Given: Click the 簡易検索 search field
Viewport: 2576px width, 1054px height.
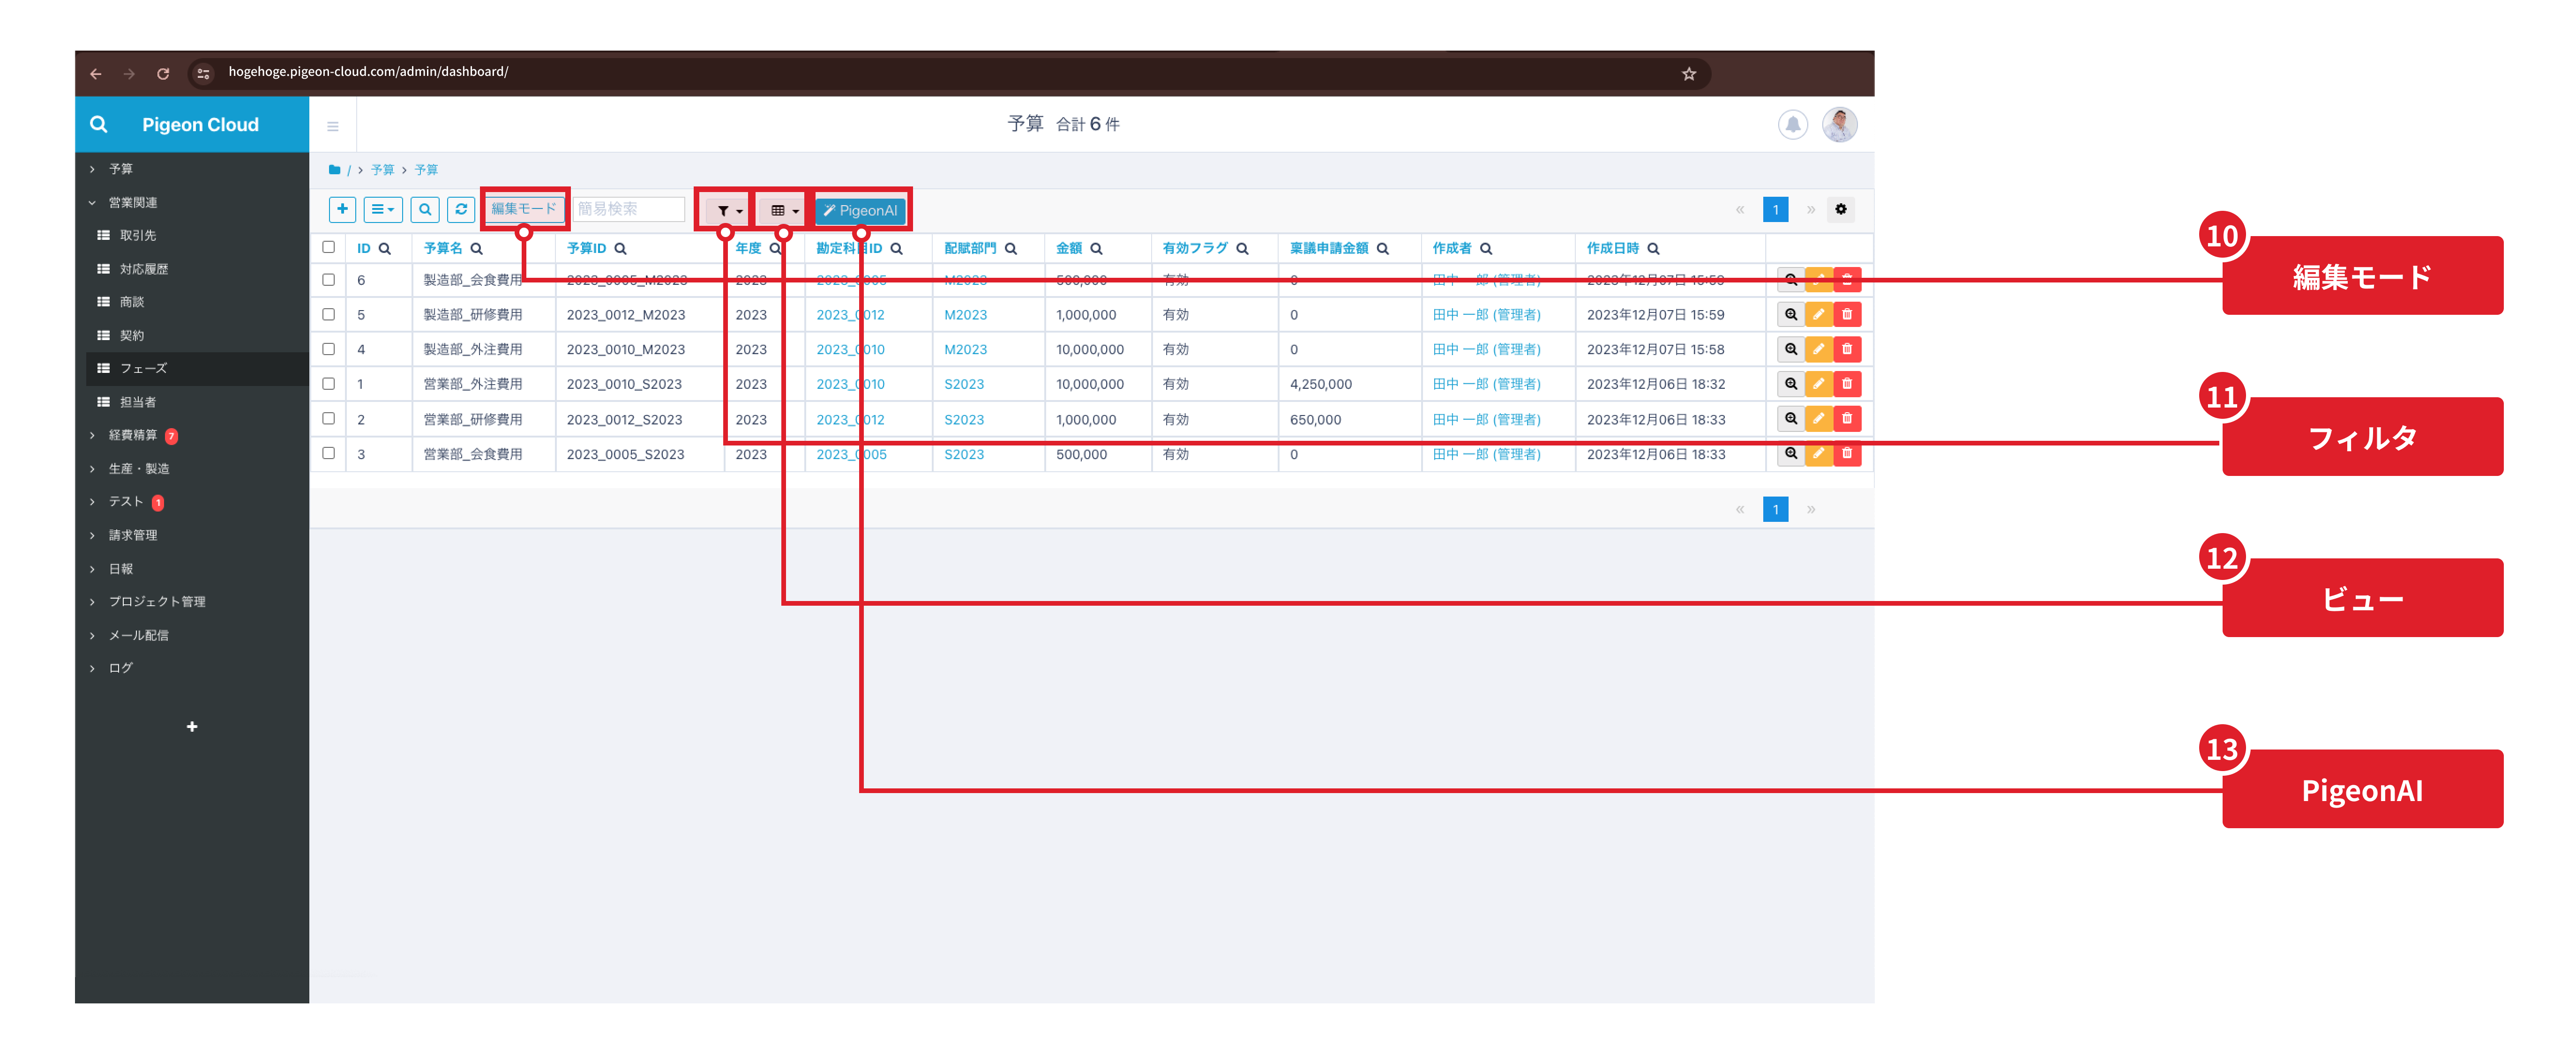Looking at the screenshot, I should [628, 209].
